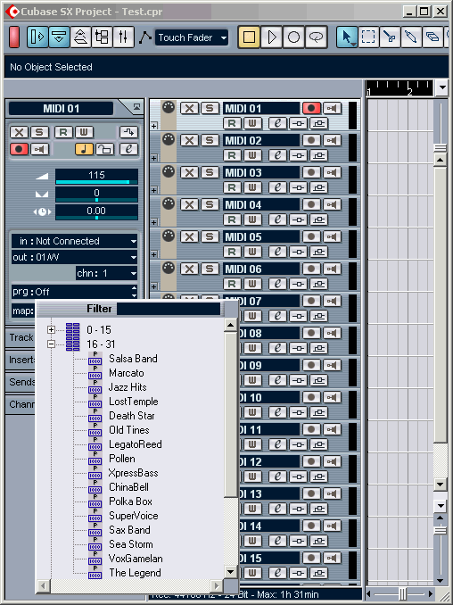Viewport: 453px width, 605px height.
Task: Collapse the 16 - 31 patch group
Action: pos(51,344)
